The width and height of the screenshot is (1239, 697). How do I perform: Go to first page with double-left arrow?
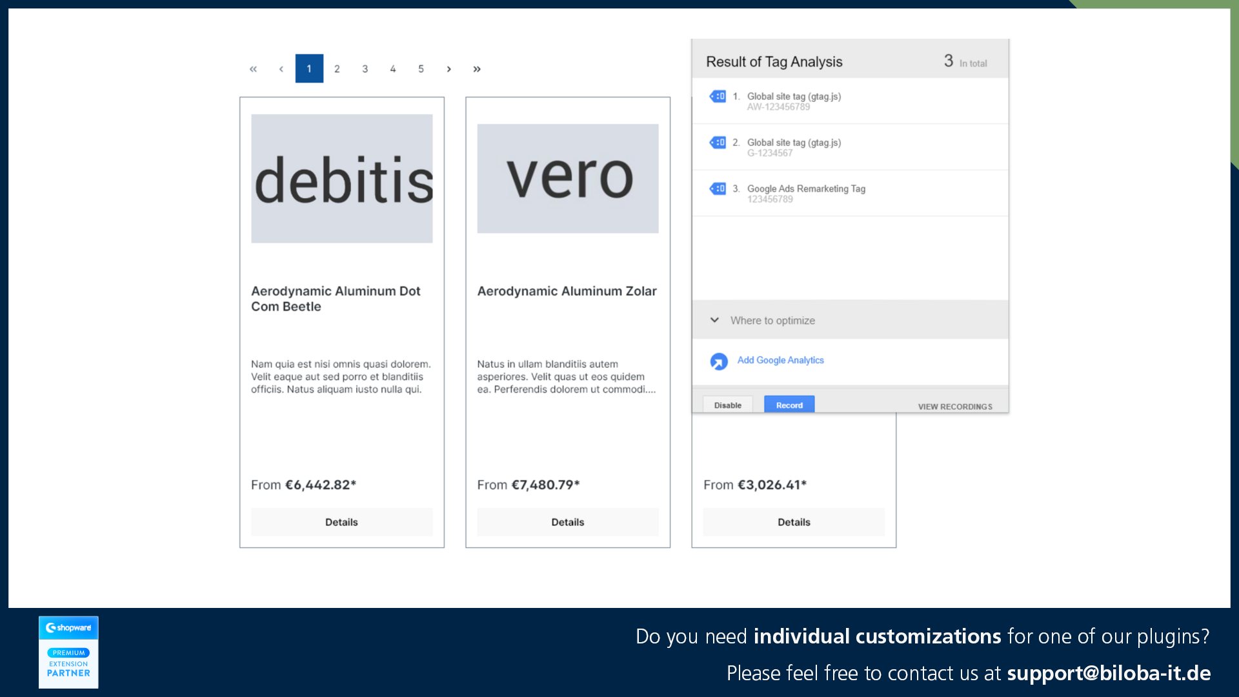(x=253, y=69)
